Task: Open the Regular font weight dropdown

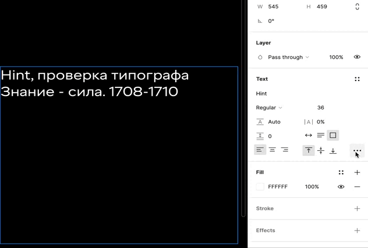Action: (x=269, y=108)
